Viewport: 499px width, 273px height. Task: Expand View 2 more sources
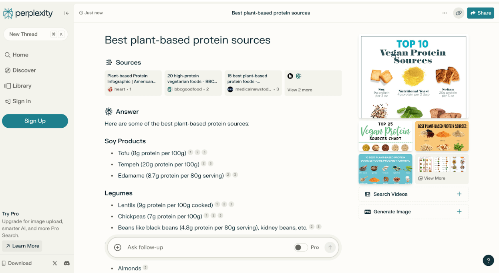coord(300,90)
